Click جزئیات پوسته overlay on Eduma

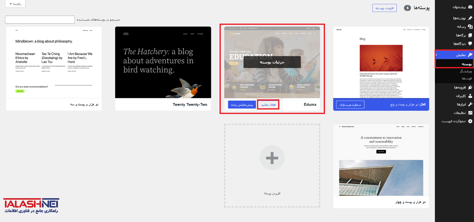pos(272,62)
